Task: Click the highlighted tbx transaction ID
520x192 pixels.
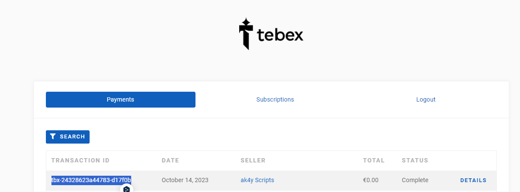Action: [x=91, y=180]
